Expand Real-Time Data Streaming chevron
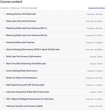 click(x=4, y=63)
